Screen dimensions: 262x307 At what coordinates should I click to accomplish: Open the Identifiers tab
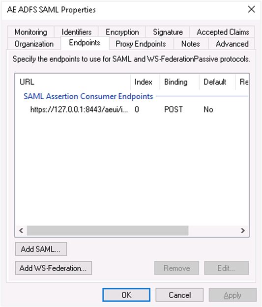[76, 32]
